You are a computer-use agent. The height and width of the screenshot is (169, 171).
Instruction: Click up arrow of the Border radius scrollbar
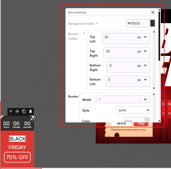[x=154, y=32]
